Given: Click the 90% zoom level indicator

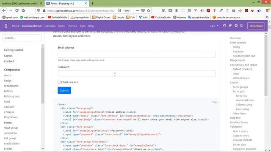Looking at the screenshot, I should point(127,11).
